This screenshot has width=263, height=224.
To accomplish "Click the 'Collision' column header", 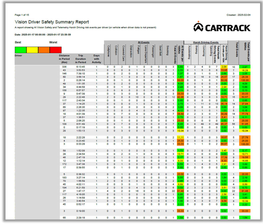I will (x=116, y=50).
